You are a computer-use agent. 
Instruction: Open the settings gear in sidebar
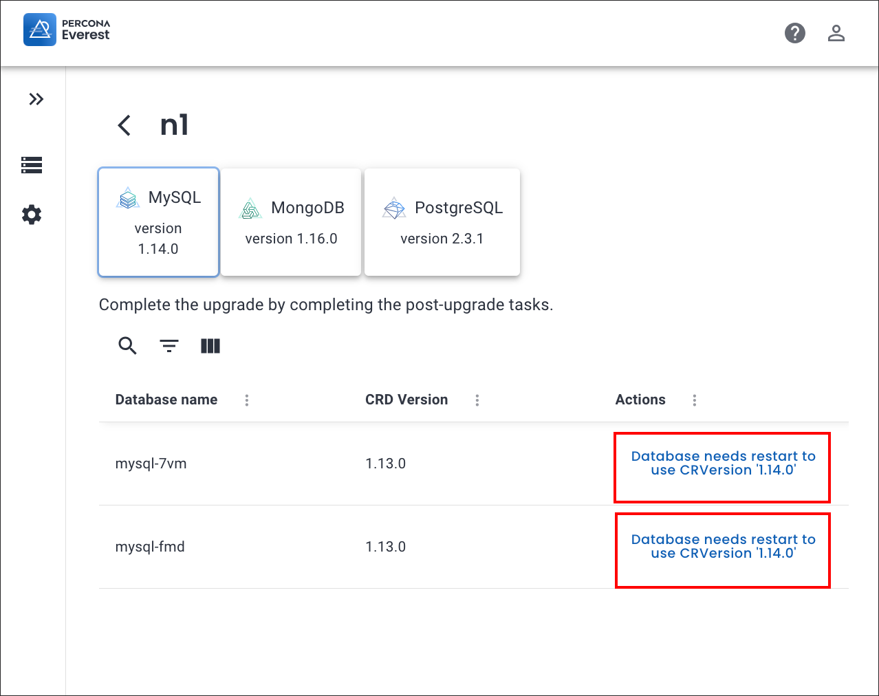tap(32, 215)
